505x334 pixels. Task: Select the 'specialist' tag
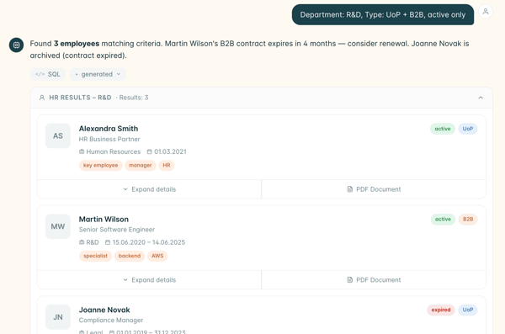pyautogui.click(x=95, y=256)
